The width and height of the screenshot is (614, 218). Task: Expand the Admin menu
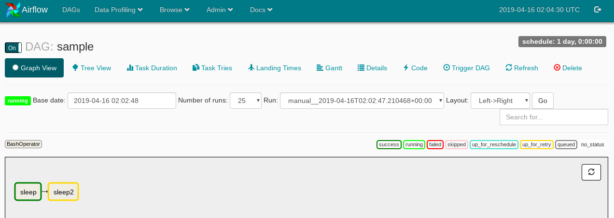(220, 10)
